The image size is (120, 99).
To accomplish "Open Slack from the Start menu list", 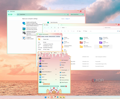I will (41, 69).
